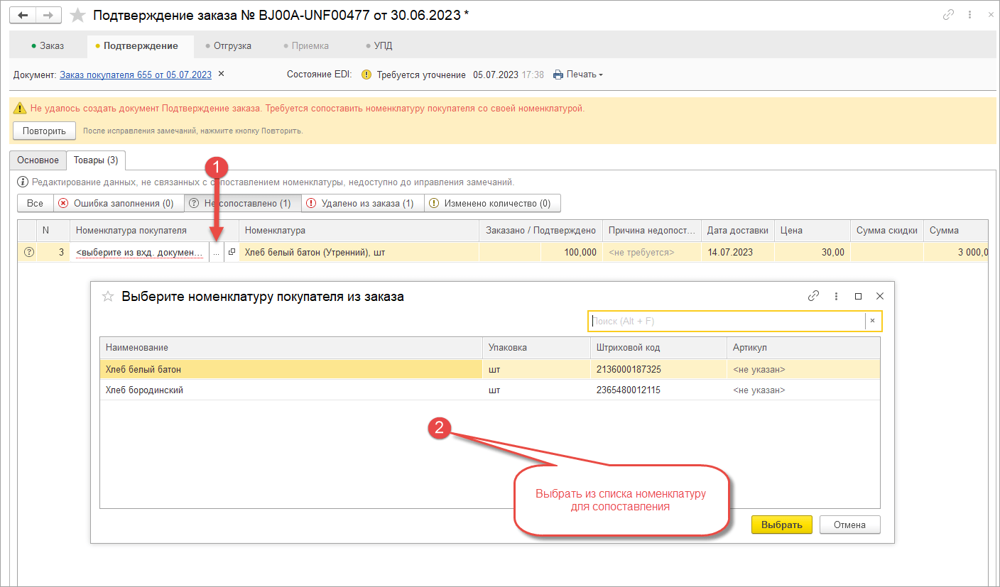This screenshot has width=1000, height=587.
Task: Filter by Не сопоставлено (1)
Action: 242,204
